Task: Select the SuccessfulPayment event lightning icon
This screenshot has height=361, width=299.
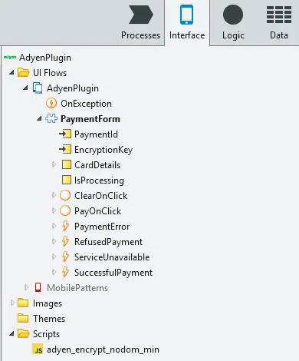Action: tap(65, 272)
